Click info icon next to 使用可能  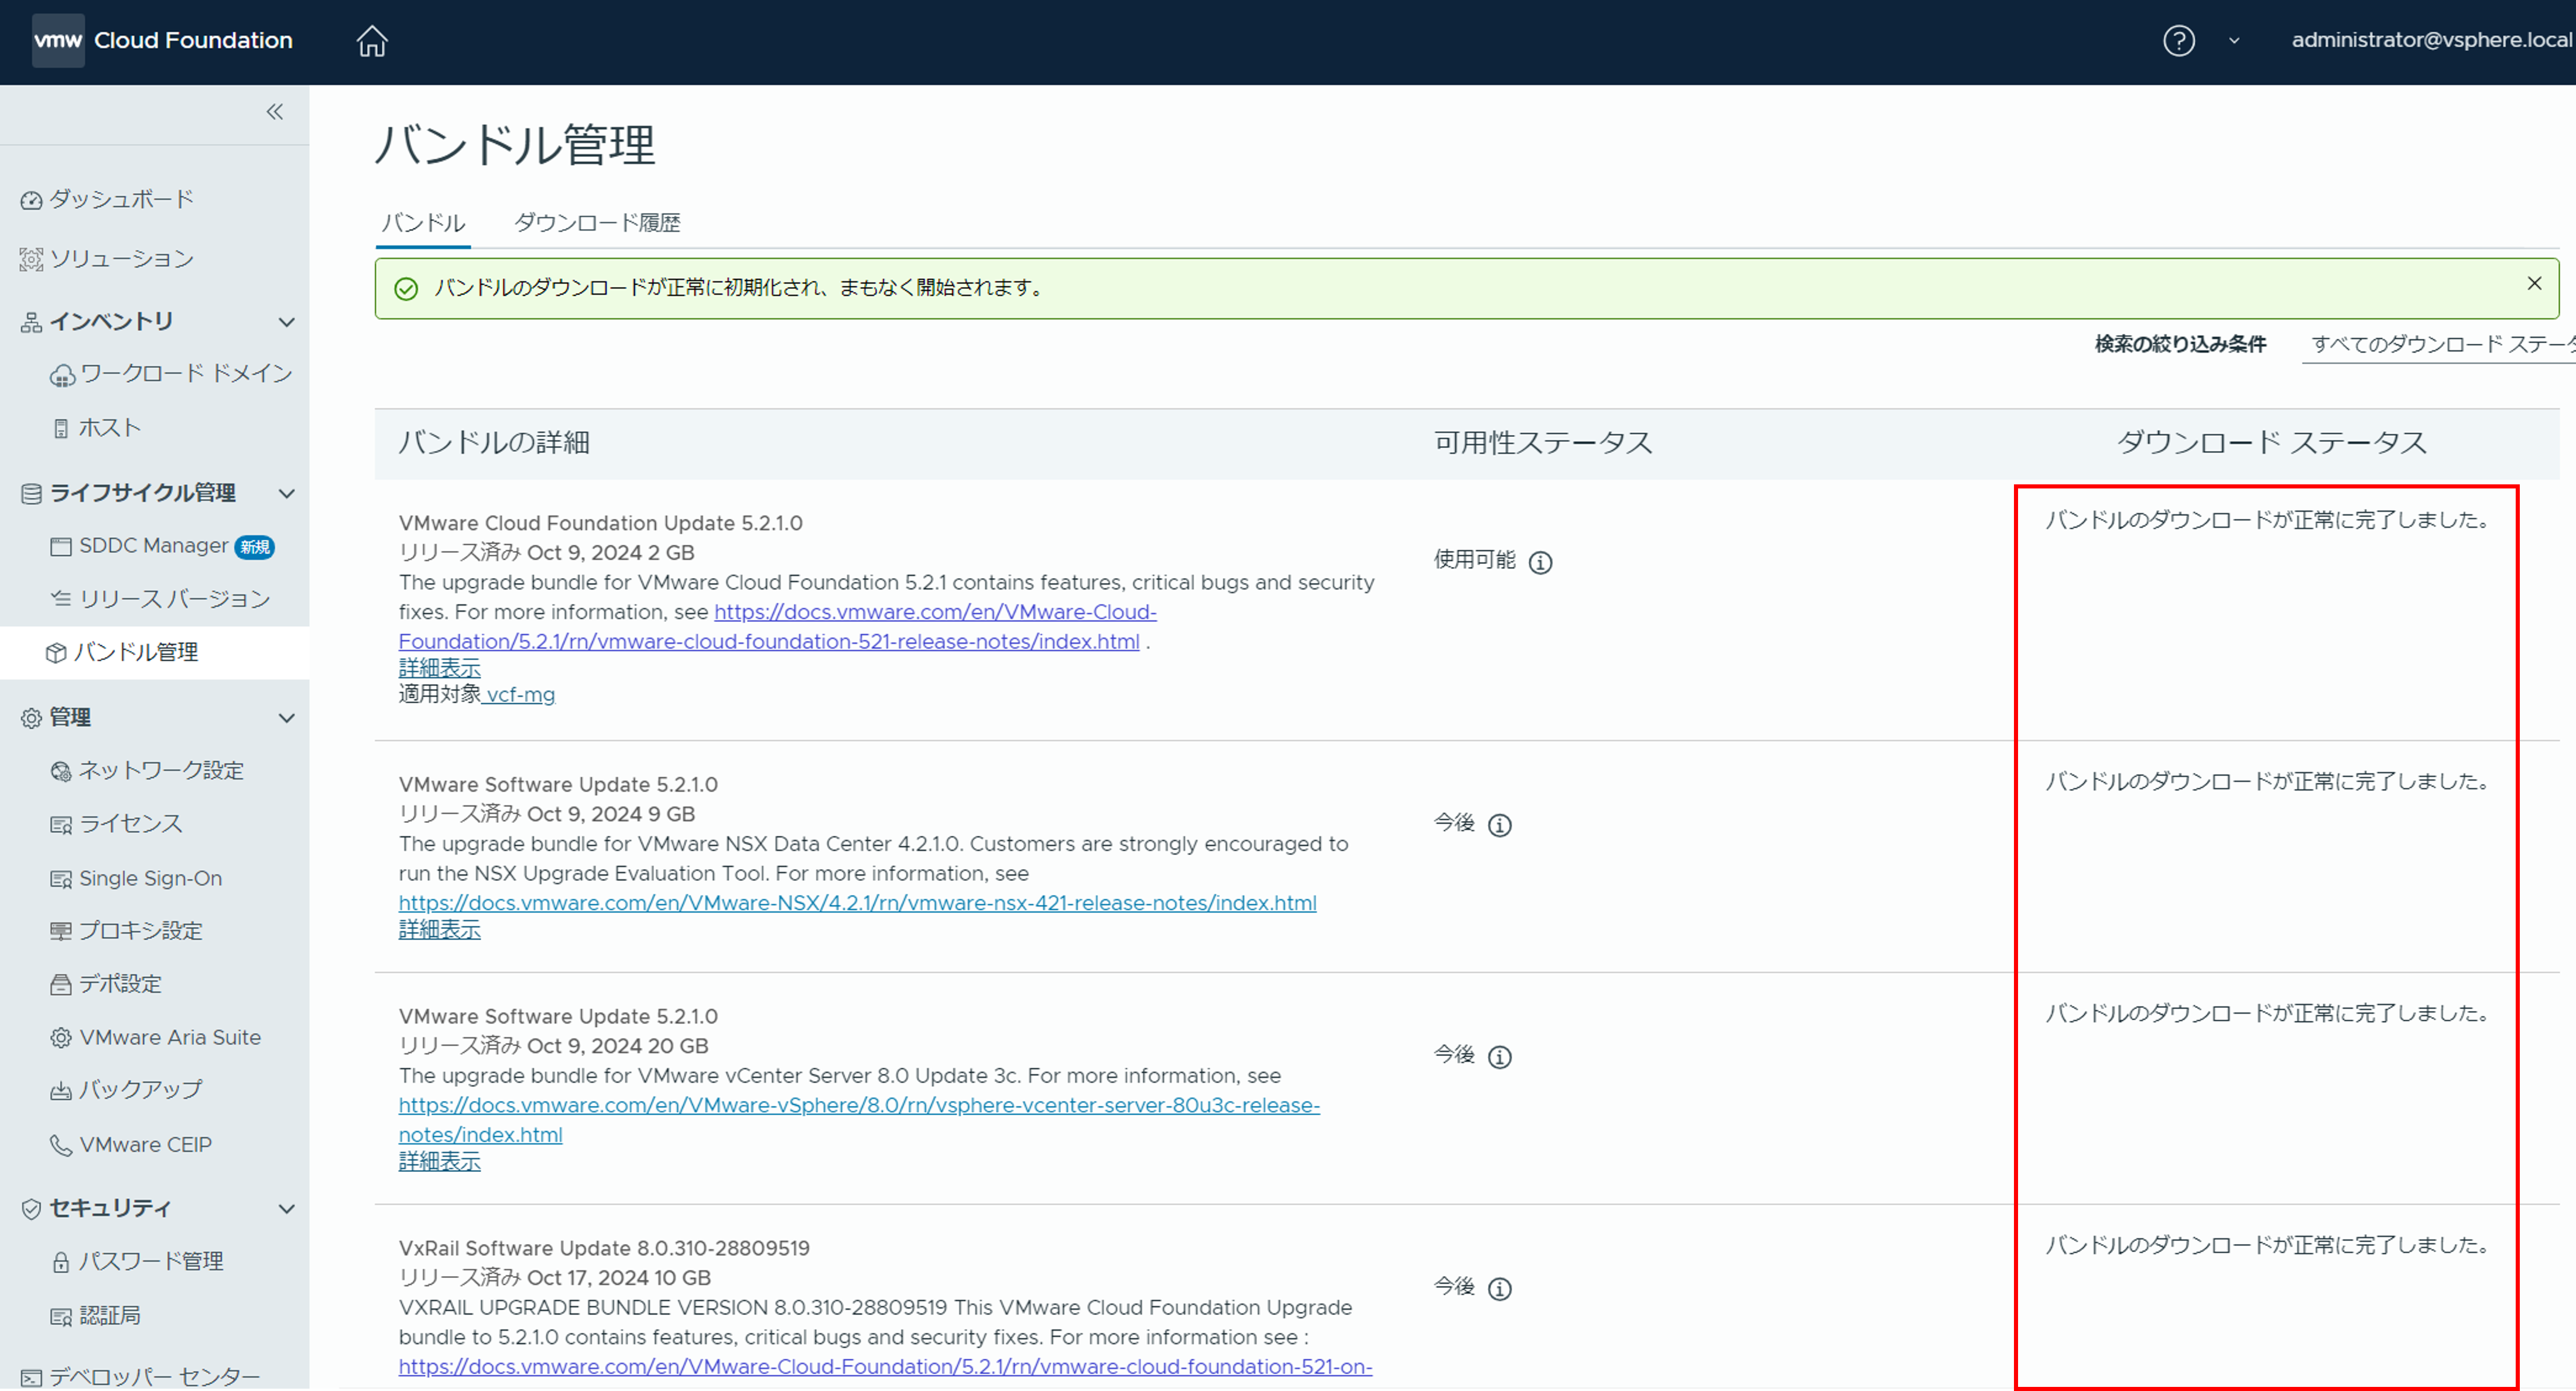(x=1540, y=562)
